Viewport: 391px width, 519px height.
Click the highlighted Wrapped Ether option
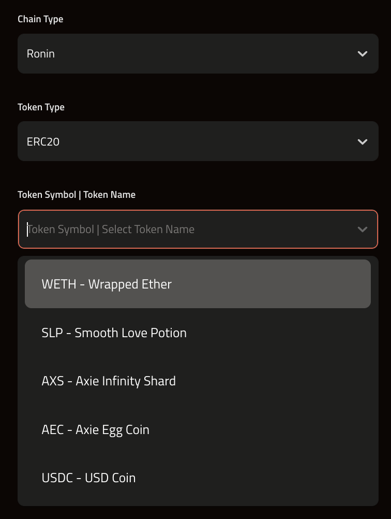198,284
